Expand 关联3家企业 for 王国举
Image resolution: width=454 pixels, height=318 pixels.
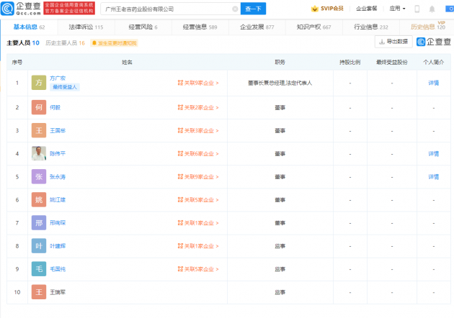198,131
